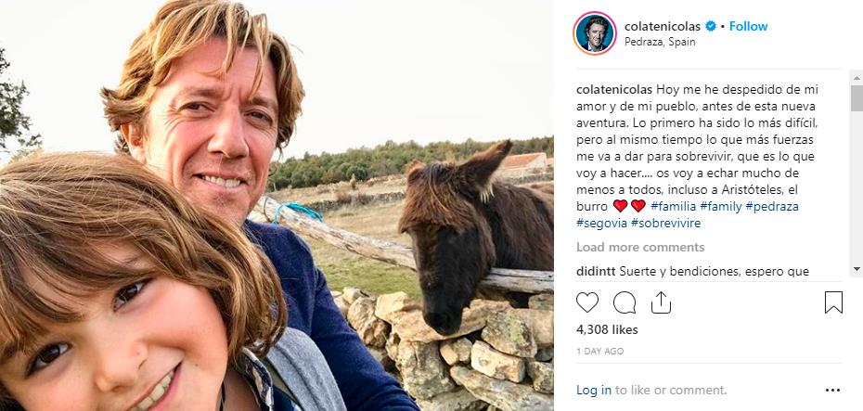Screen dimensions: 863x411
Task: Open the three-dot more options menu
Action: [x=832, y=391]
